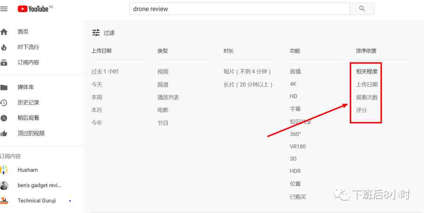
Task: Toggle the 过滤 filter sliders icon
Action: point(96,33)
